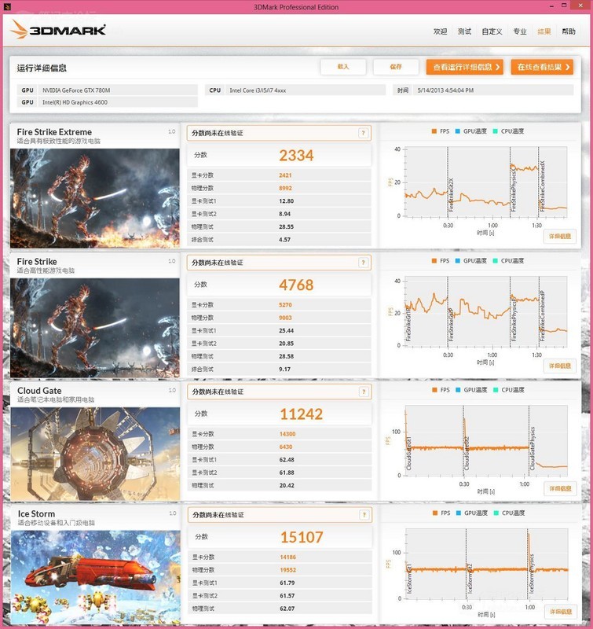This screenshot has width=593, height=629.
Task: Click the NVIDIA GeForce GTX 780M field
Action: click(x=118, y=90)
